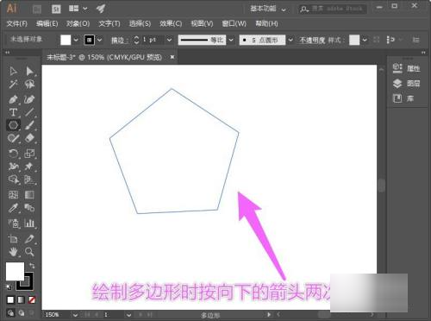
Task: Expand the workspace switcher dropdown
Action: [x=284, y=9]
